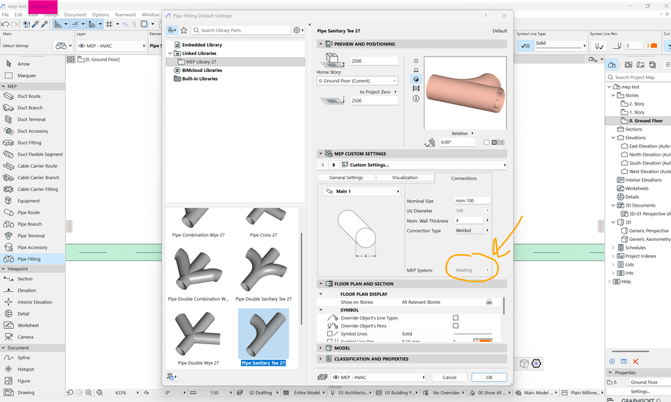Click the Settings... button in Properties
671x402 pixels.
(x=640, y=391)
